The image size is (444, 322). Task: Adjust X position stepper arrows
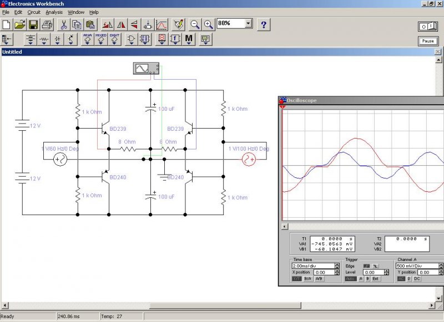(x=337, y=272)
